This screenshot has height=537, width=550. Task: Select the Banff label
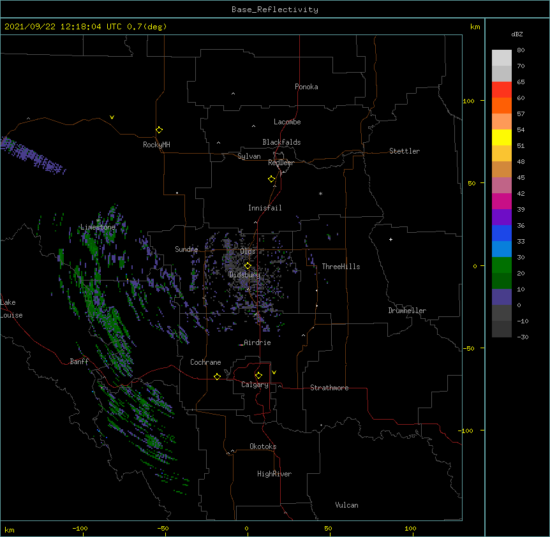click(79, 362)
